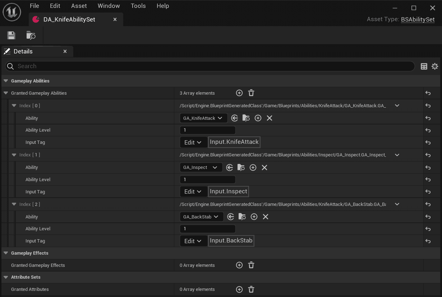
Task: Click the Details search field
Action: point(210,66)
